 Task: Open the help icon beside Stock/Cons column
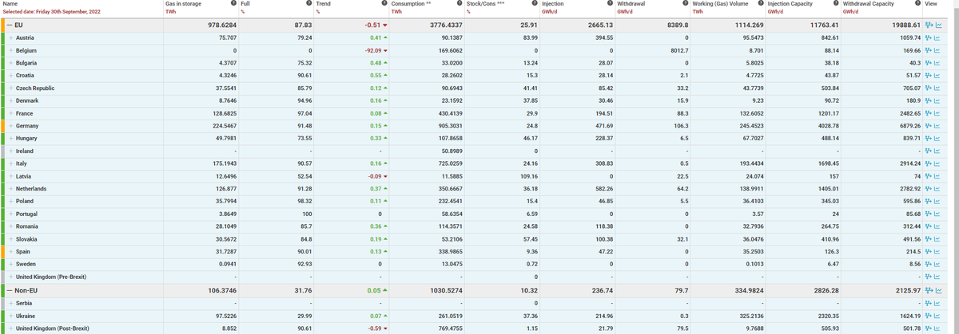coord(533,4)
